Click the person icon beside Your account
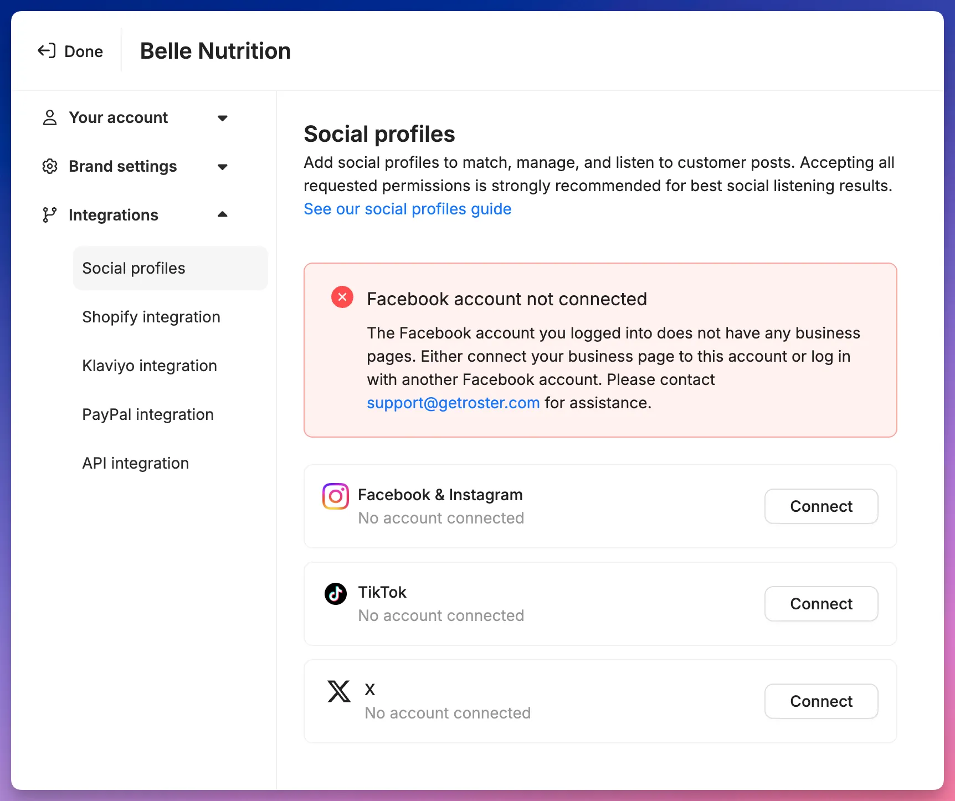955x801 pixels. [50, 117]
